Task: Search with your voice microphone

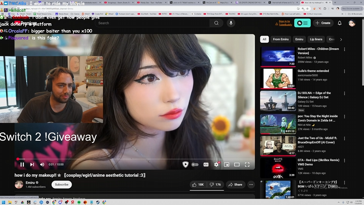Action: pos(231,23)
